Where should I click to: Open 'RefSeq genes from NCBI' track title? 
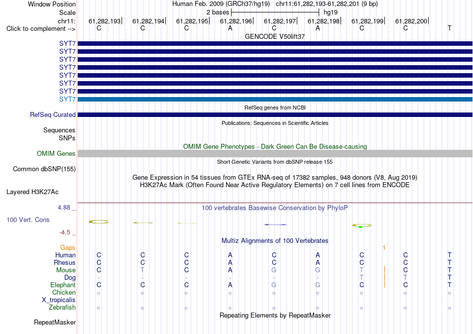(x=275, y=108)
